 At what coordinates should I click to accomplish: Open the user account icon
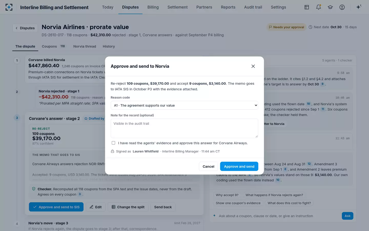pyautogui.click(x=342, y=7)
